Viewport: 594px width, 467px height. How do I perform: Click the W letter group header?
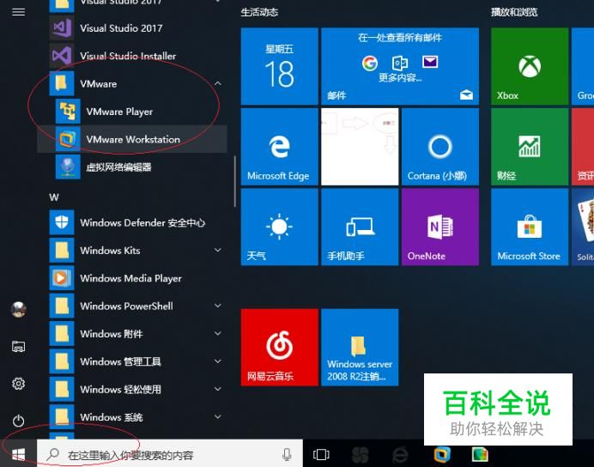pos(54,197)
